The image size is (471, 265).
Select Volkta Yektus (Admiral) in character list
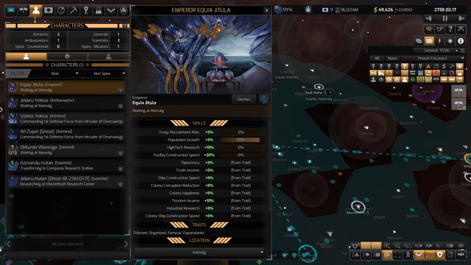tap(65, 119)
